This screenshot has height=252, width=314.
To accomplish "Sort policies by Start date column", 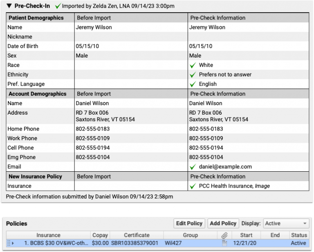I will pos(246,235).
